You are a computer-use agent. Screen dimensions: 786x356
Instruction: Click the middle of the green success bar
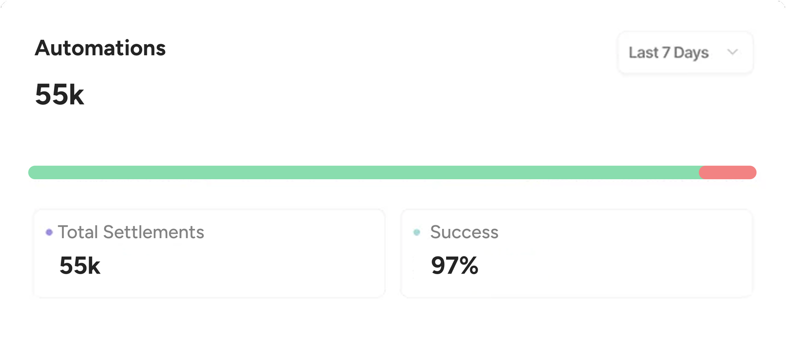click(x=364, y=172)
